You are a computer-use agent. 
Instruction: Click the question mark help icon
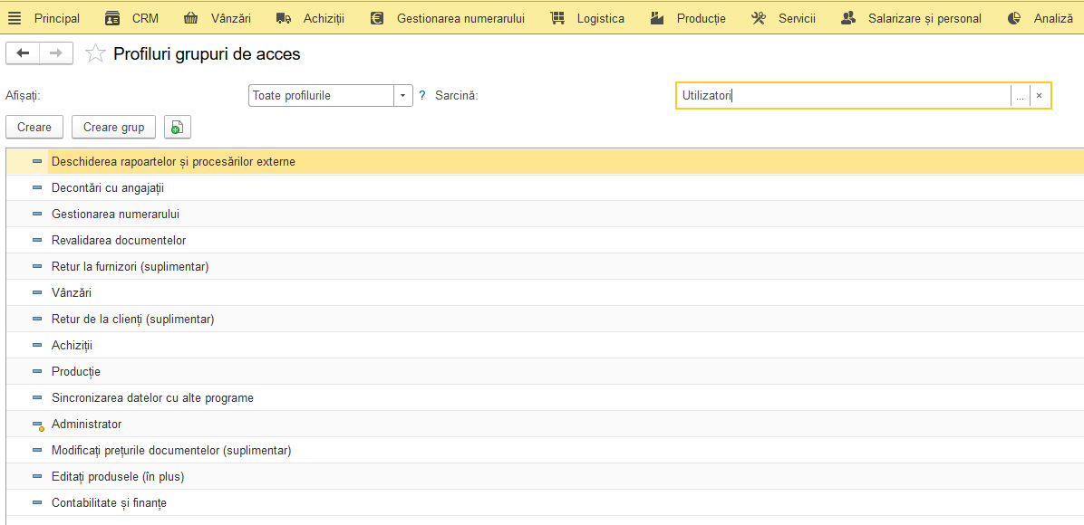point(422,95)
